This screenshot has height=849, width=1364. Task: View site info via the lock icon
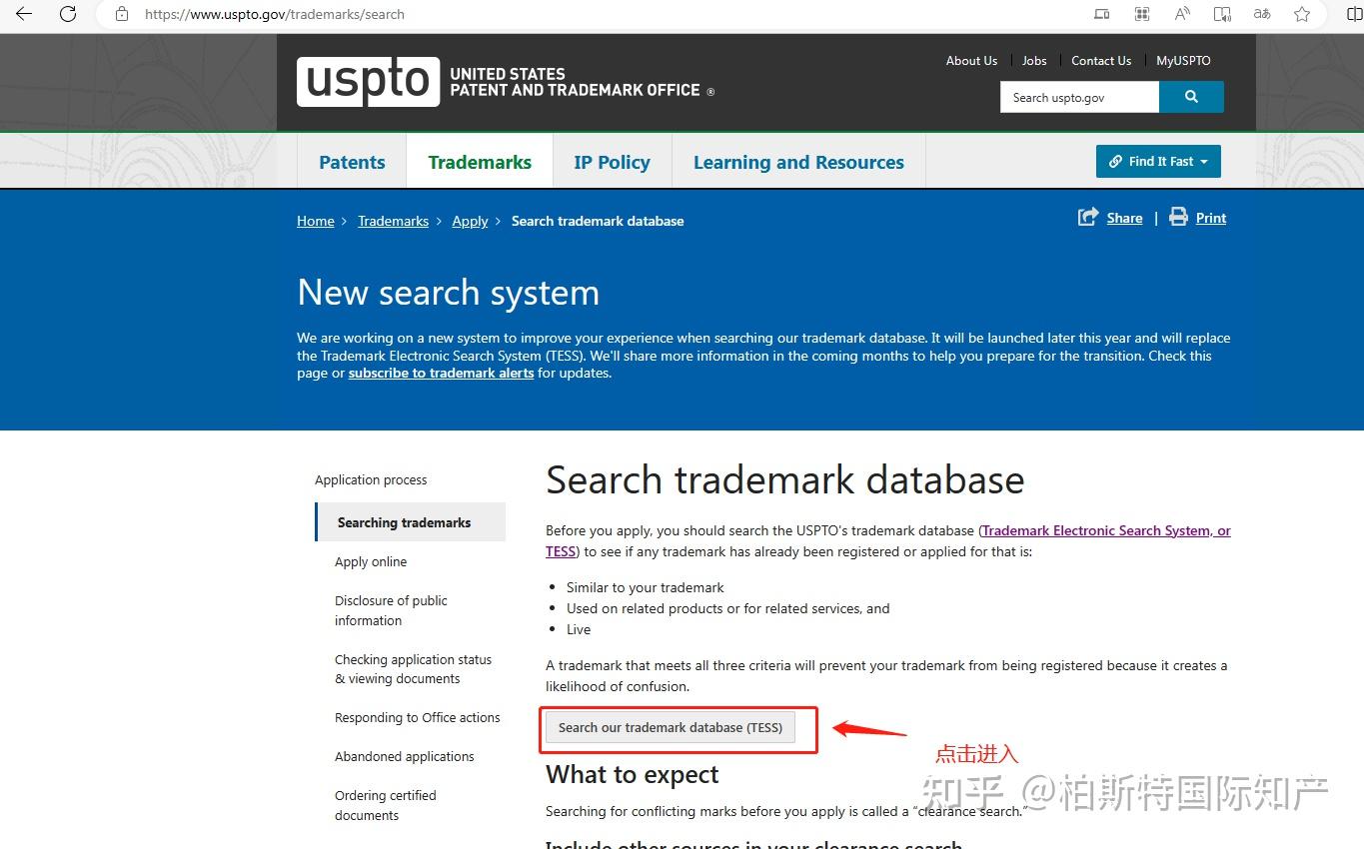122,14
